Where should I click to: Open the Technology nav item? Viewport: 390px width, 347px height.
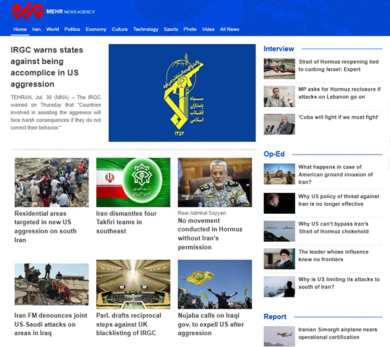(x=146, y=29)
